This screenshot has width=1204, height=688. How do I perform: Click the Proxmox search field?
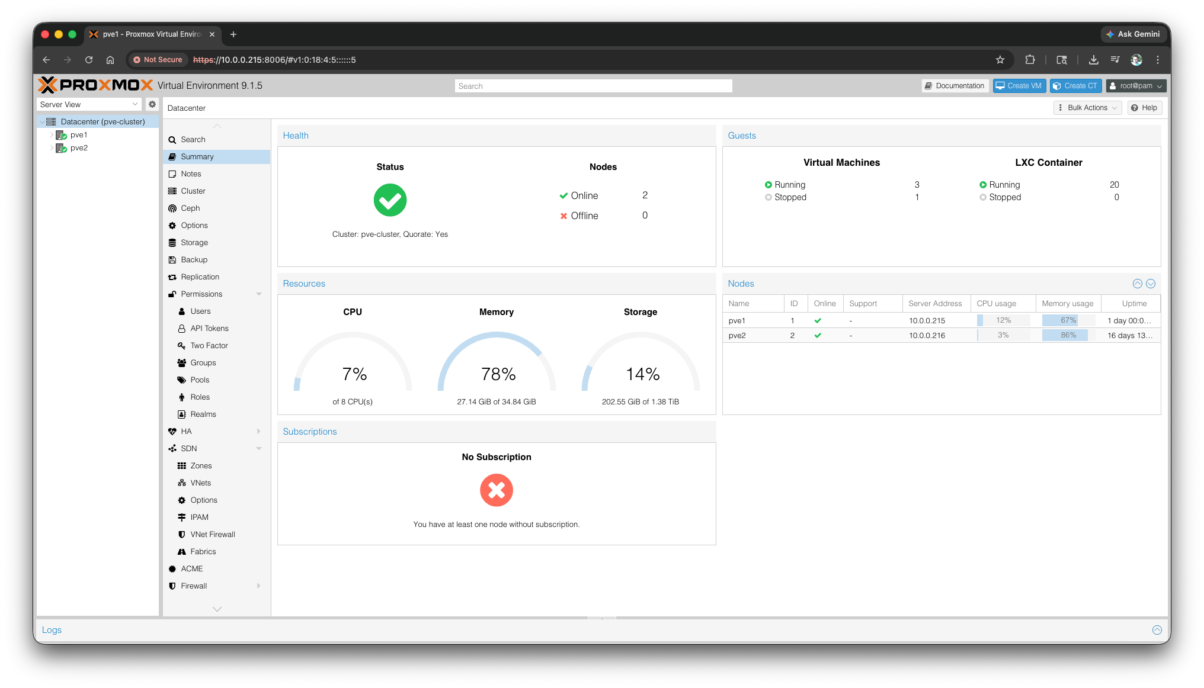click(x=593, y=86)
